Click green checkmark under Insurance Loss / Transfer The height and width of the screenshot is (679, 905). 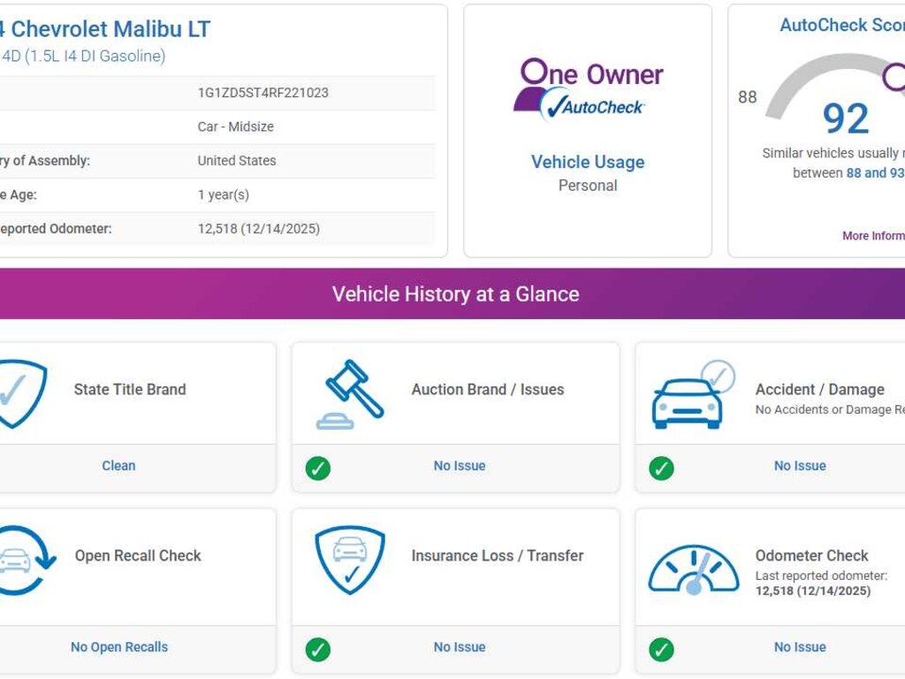[318, 650]
